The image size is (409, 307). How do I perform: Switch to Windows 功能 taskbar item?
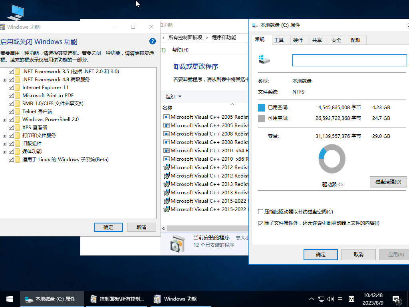coord(181,299)
